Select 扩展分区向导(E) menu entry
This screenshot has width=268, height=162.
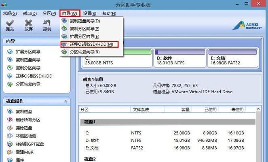coord(92,36)
